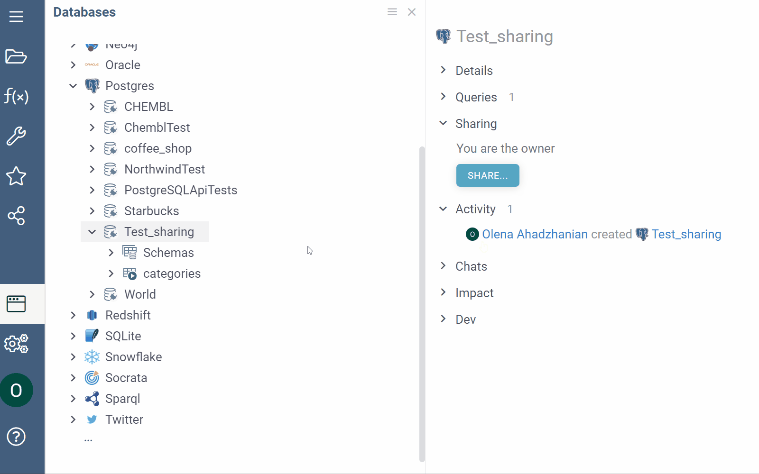This screenshot has width=759, height=474.
Task: Click the user avatar O
Action: point(16,390)
